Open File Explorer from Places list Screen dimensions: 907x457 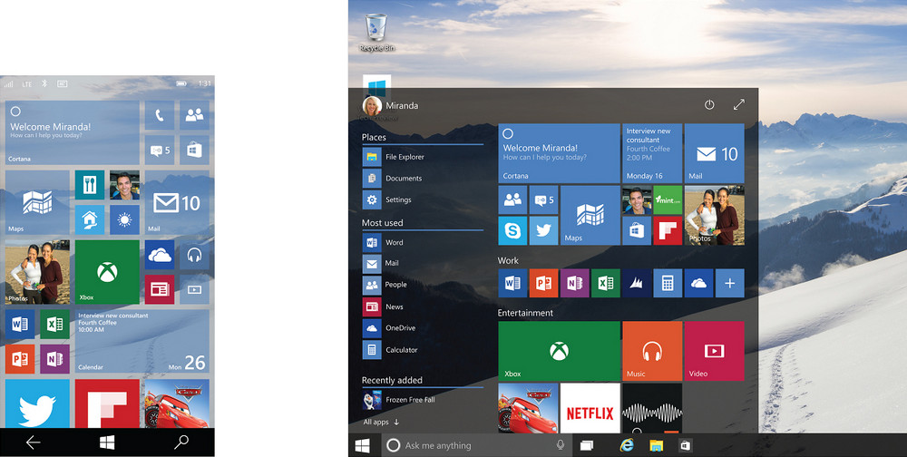point(423,157)
